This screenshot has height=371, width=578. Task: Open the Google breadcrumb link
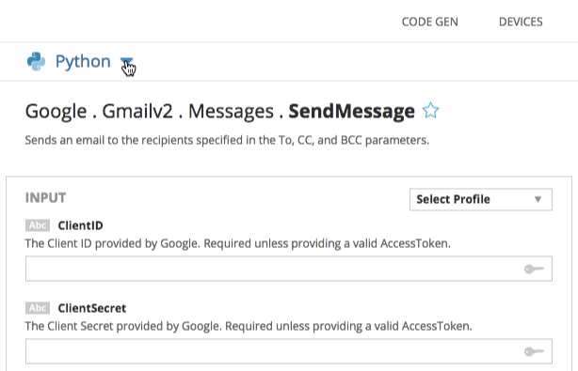pyautogui.click(x=56, y=112)
